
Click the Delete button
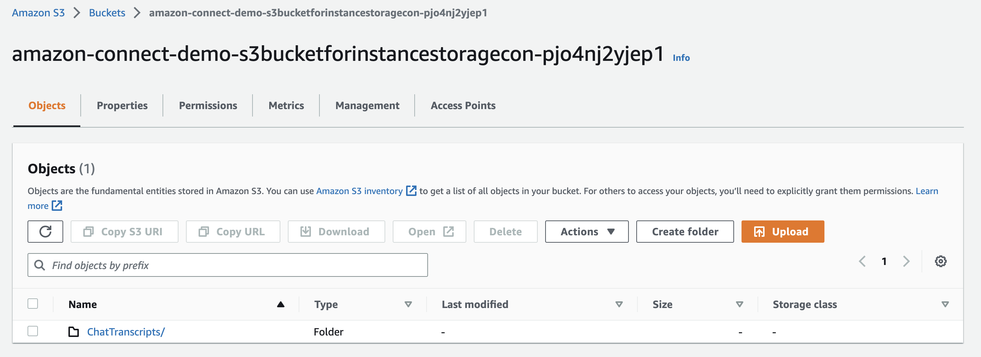(505, 232)
